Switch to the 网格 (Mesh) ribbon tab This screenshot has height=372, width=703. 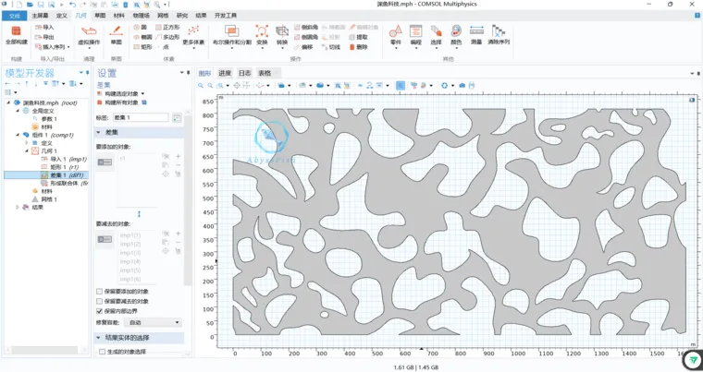pyautogui.click(x=163, y=15)
